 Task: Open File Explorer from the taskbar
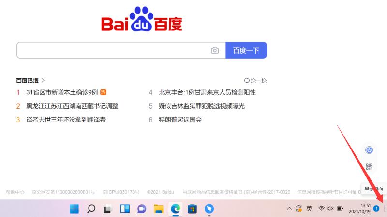point(158,209)
